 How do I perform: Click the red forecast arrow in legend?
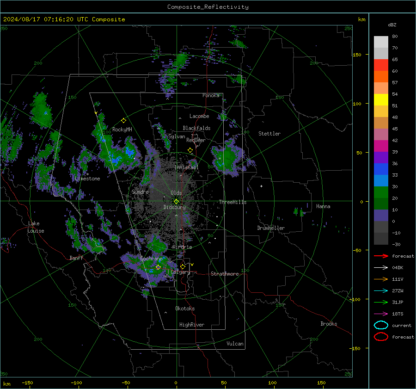[x=381, y=256]
